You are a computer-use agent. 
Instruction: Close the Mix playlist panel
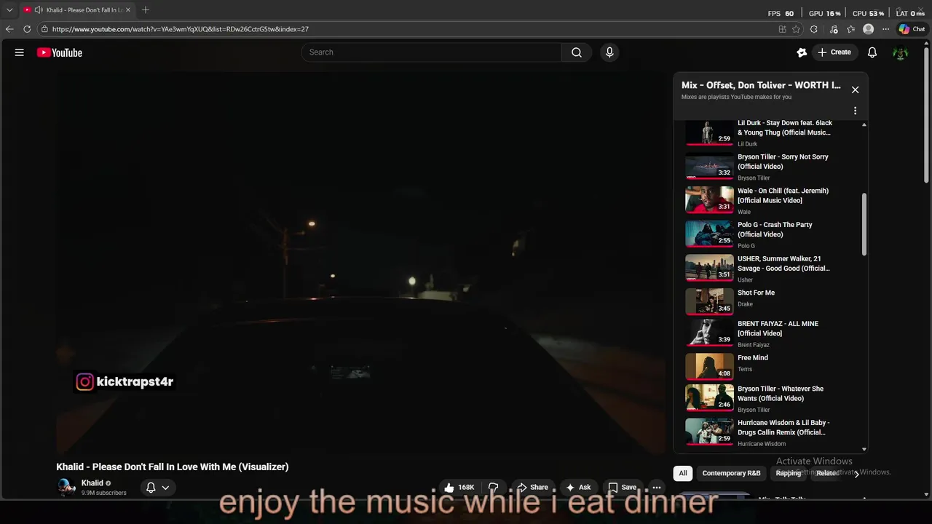[x=856, y=90]
